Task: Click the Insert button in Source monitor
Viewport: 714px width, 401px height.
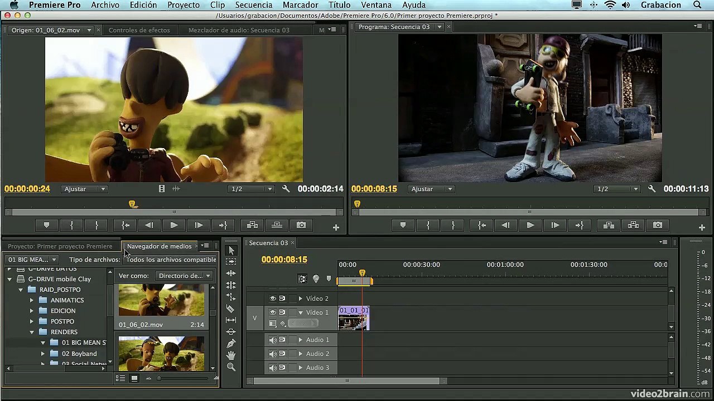Action: point(252,225)
